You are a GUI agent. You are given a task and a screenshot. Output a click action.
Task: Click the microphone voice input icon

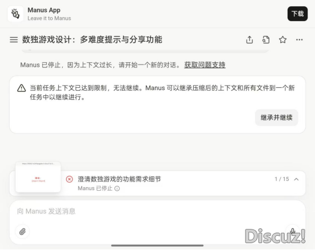coord(293,232)
